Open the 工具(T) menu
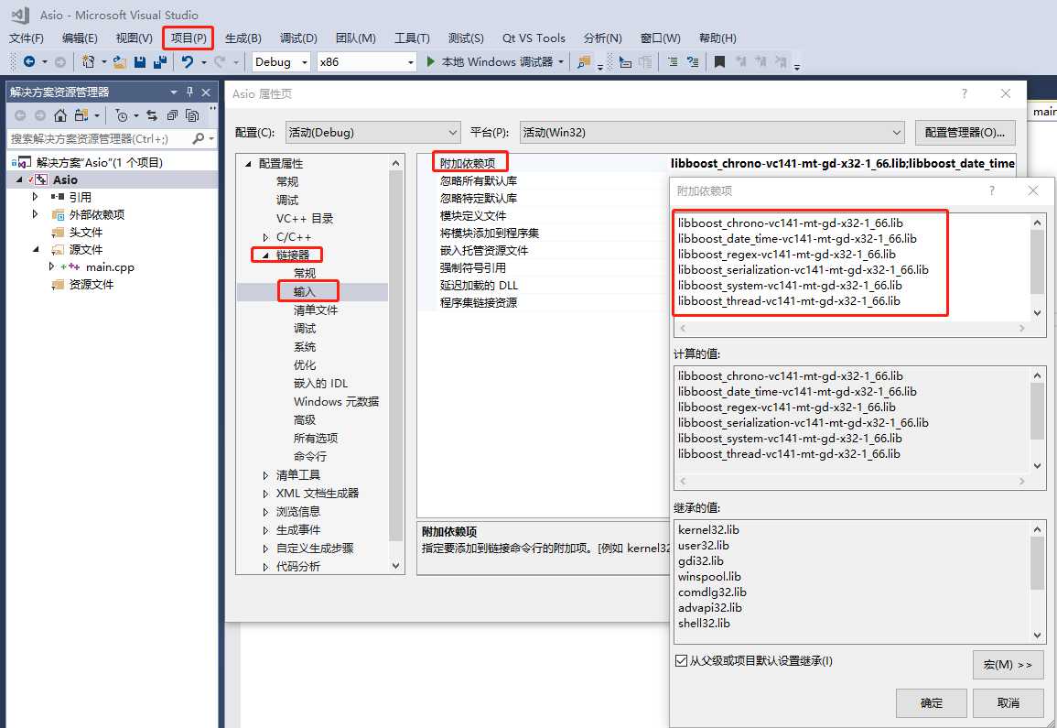The height and width of the screenshot is (728, 1057). (x=412, y=38)
